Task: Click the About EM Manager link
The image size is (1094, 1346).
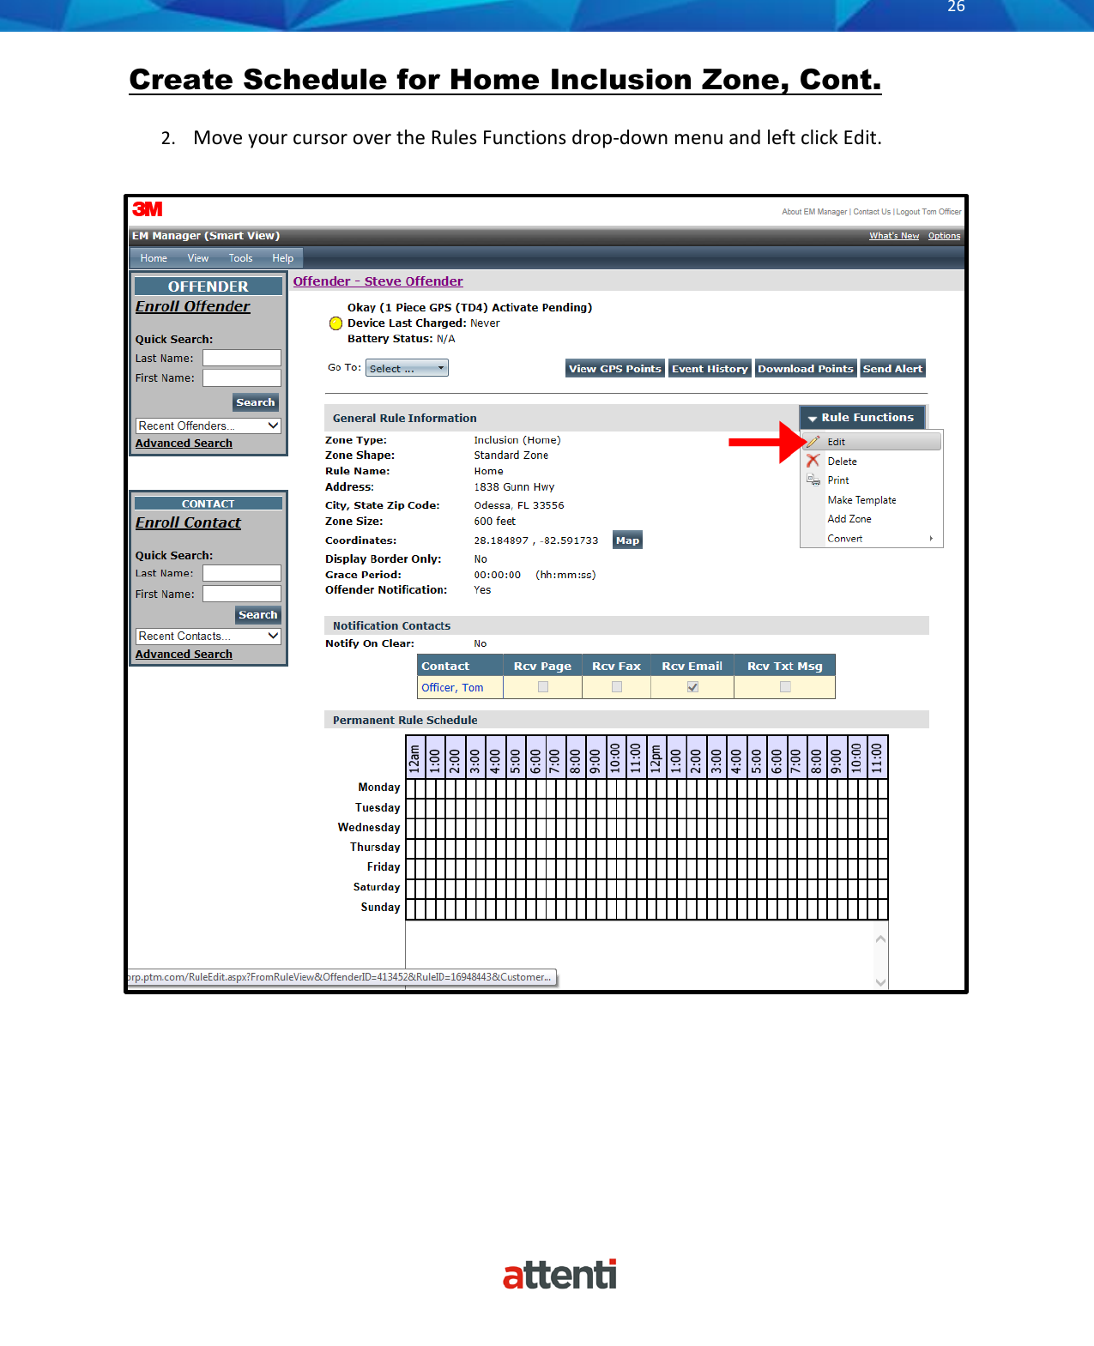Action: 814,212
